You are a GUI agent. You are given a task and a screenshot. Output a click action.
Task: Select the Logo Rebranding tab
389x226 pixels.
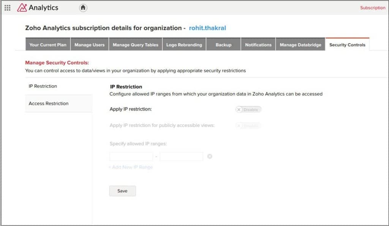point(184,44)
